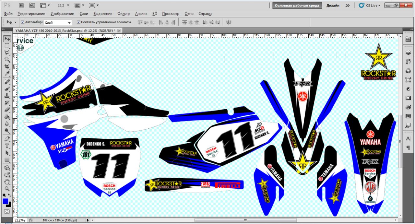Expand more workspaces chevron

click(x=348, y=6)
